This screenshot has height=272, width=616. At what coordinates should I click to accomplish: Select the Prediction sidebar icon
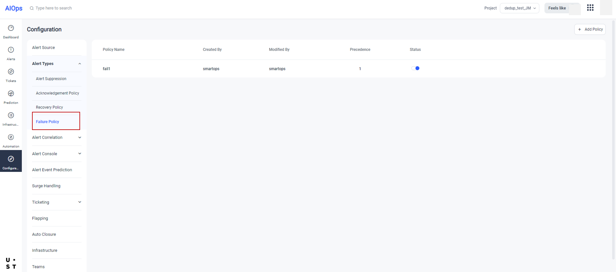click(x=11, y=94)
